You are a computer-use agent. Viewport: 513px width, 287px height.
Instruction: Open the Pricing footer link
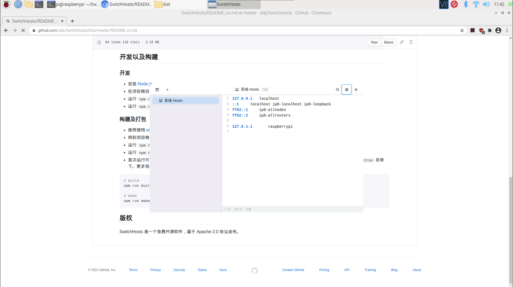[x=324, y=270]
